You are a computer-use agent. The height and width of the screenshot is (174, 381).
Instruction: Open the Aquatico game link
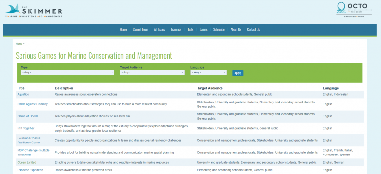pyautogui.click(x=23, y=94)
